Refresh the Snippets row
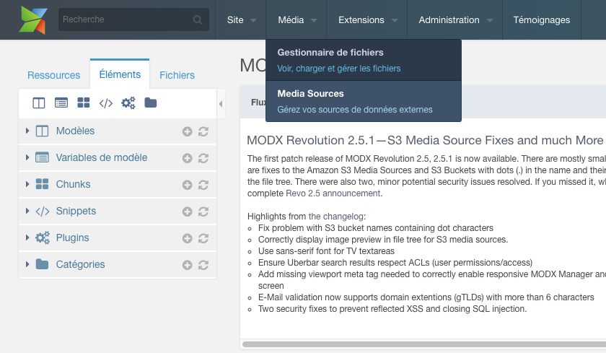606x353 pixels. tap(203, 212)
